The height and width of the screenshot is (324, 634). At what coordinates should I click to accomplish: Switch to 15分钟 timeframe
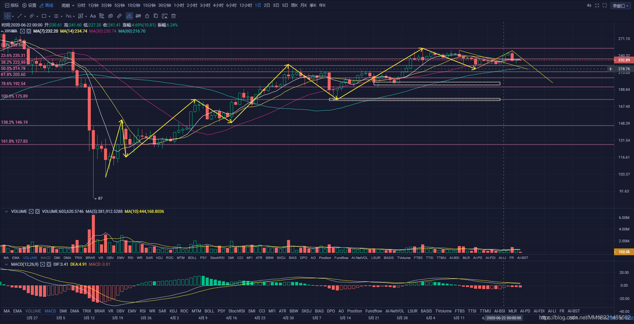(x=149, y=5)
